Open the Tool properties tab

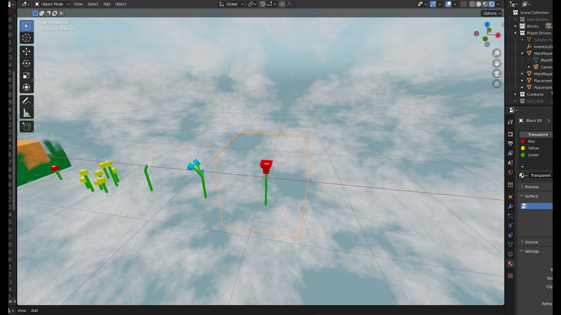pyautogui.click(x=510, y=122)
